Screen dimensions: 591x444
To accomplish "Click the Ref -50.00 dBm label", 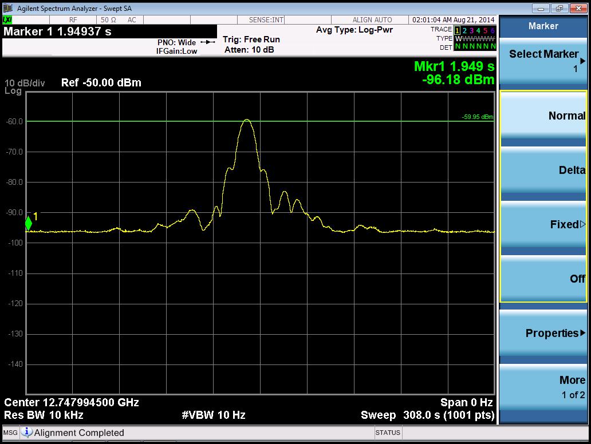I will [101, 82].
